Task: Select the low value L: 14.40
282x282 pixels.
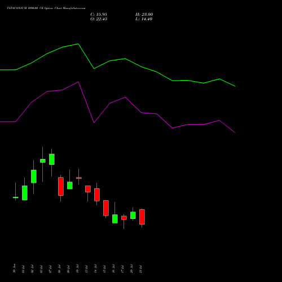Action: pos(144,19)
